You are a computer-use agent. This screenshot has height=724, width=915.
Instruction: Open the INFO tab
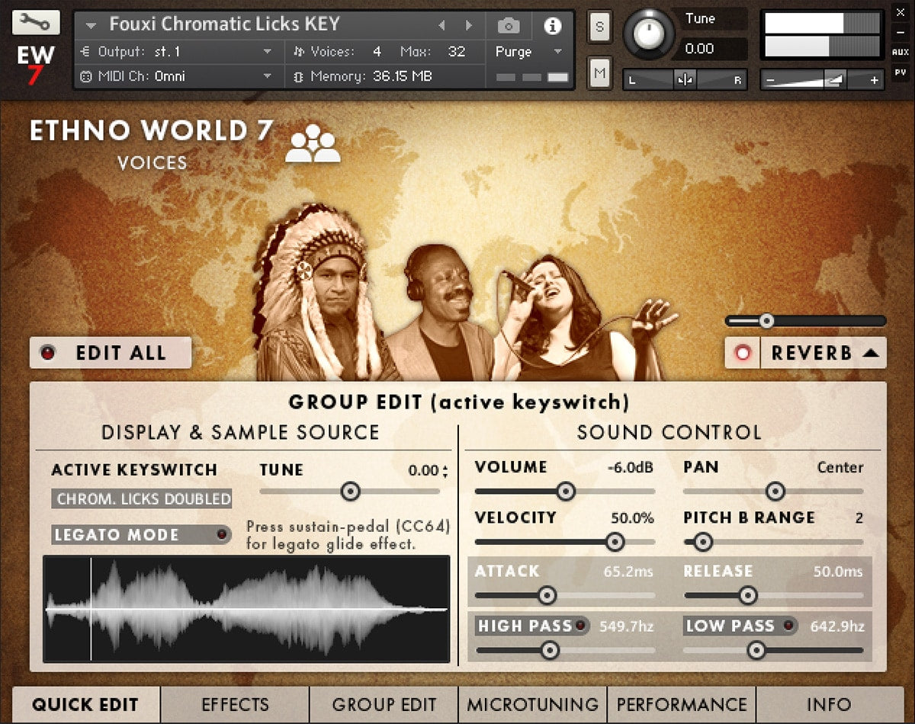pos(830,704)
